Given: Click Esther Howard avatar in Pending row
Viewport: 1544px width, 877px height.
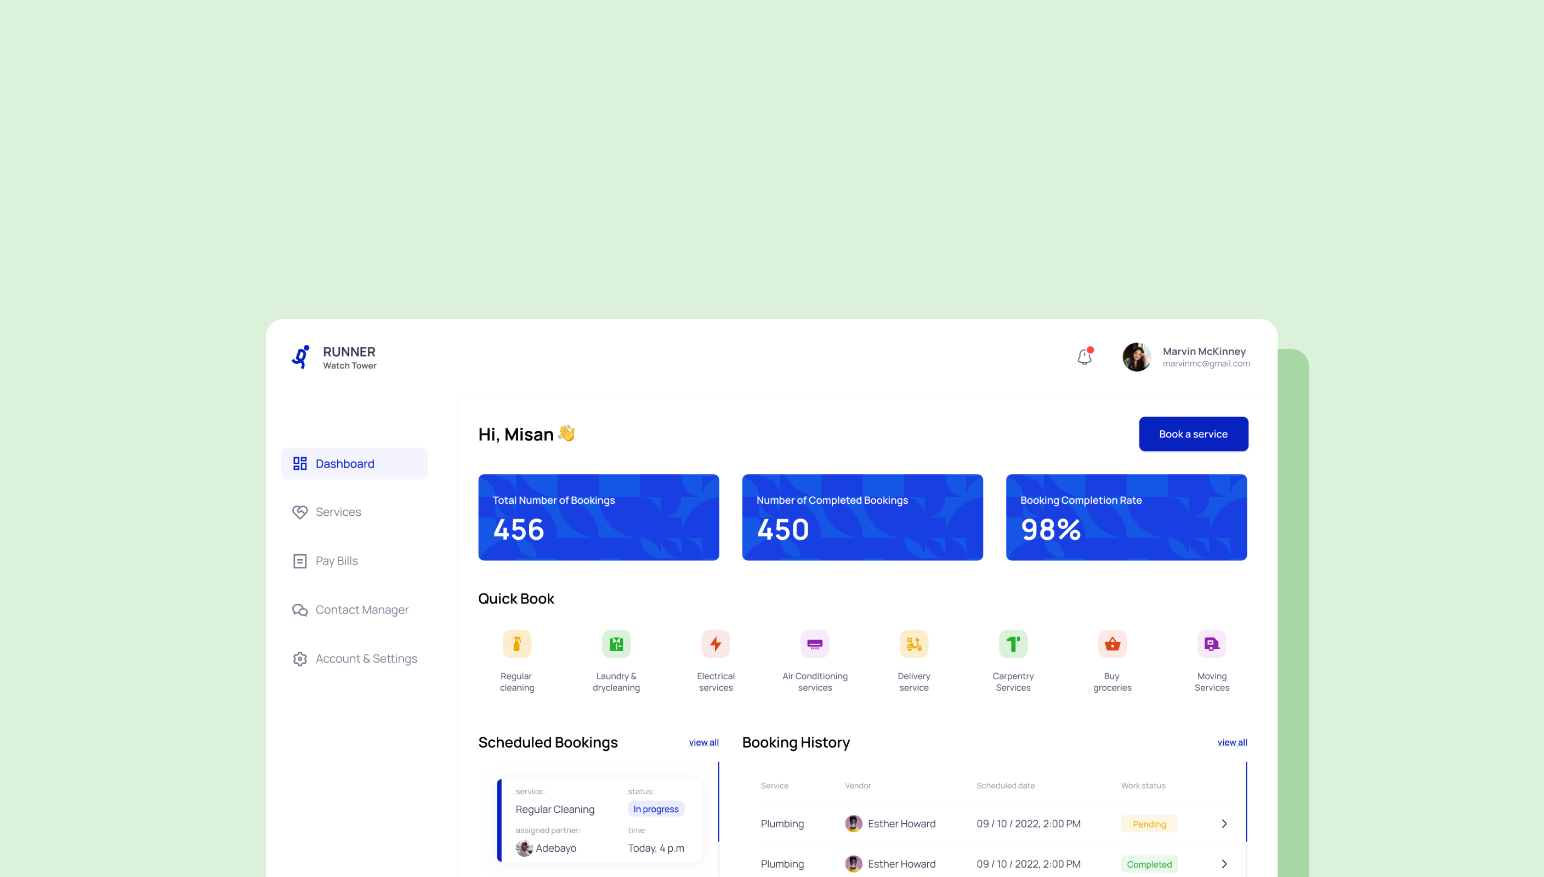Looking at the screenshot, I should pos(853,823).
